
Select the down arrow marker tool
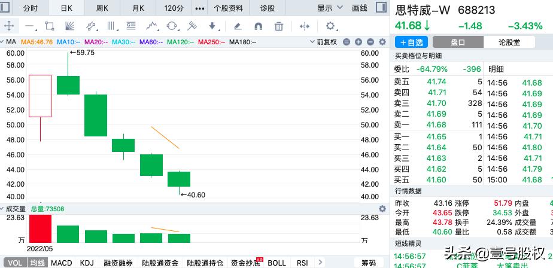click(x=212, y=26)
